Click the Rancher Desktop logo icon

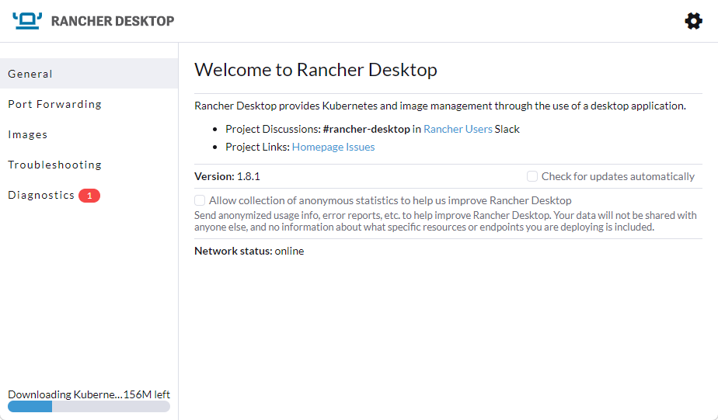tap(27, 21)
